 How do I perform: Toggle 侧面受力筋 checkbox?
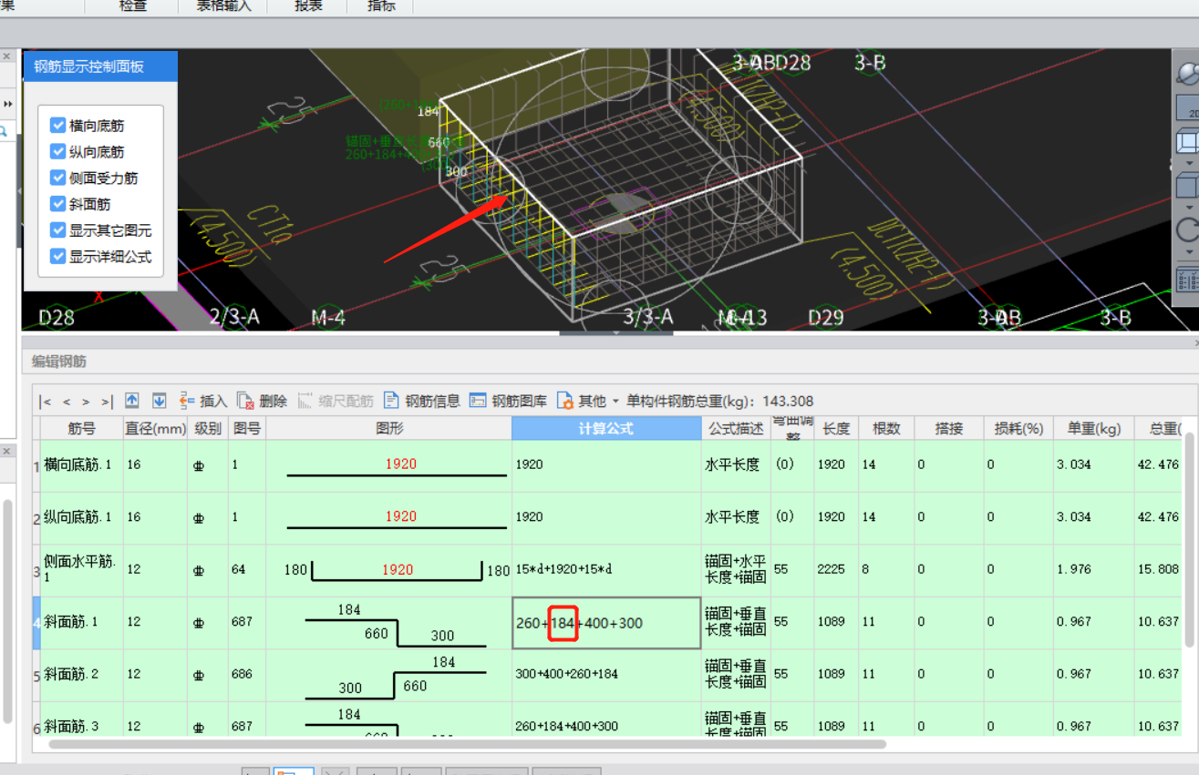[58, 178]
